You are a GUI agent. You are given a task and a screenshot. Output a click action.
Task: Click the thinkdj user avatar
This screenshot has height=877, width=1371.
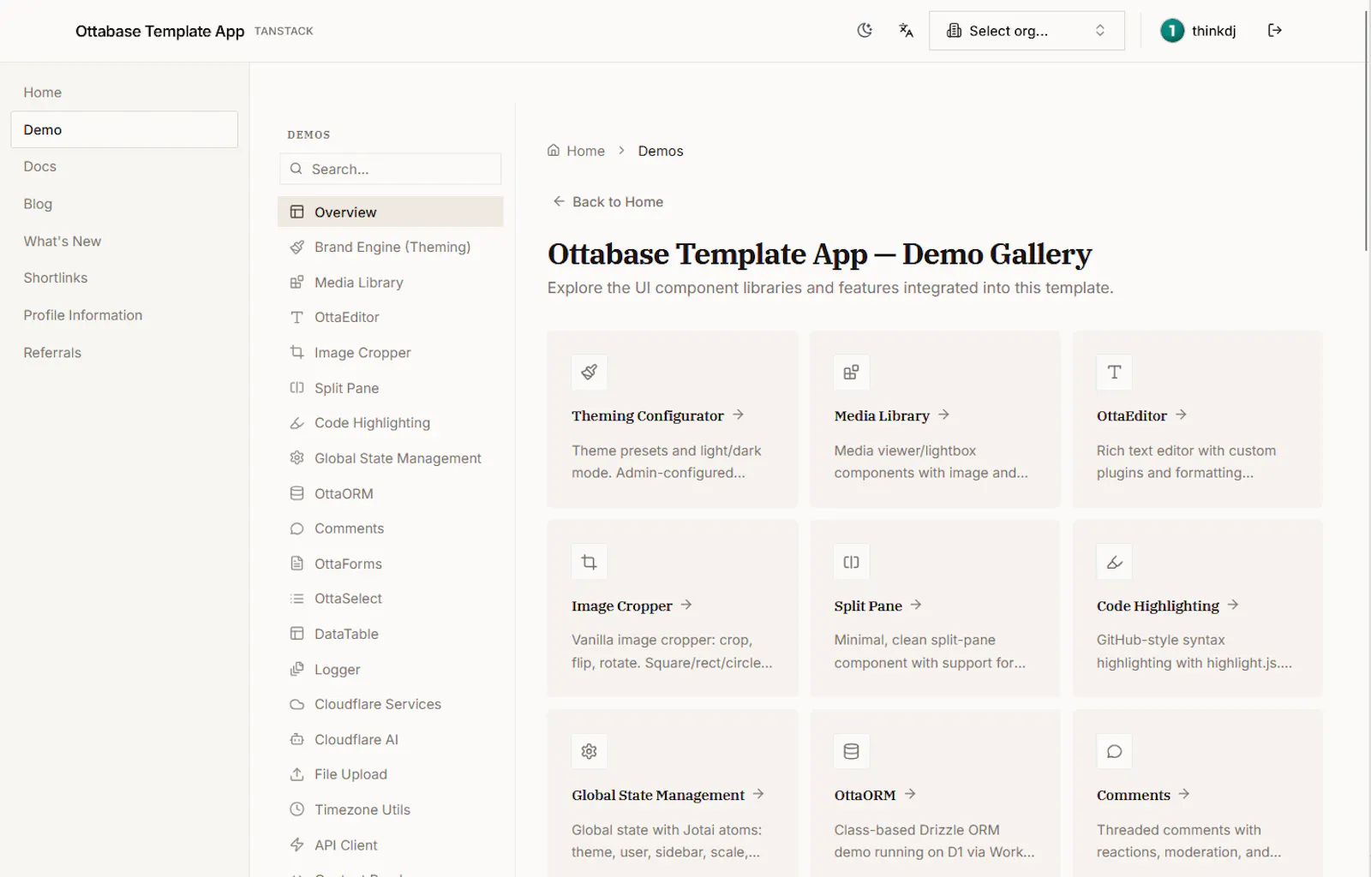click(x=1171, y=31)
